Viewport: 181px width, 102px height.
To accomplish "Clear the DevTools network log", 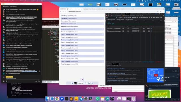I will pos(109,16).
